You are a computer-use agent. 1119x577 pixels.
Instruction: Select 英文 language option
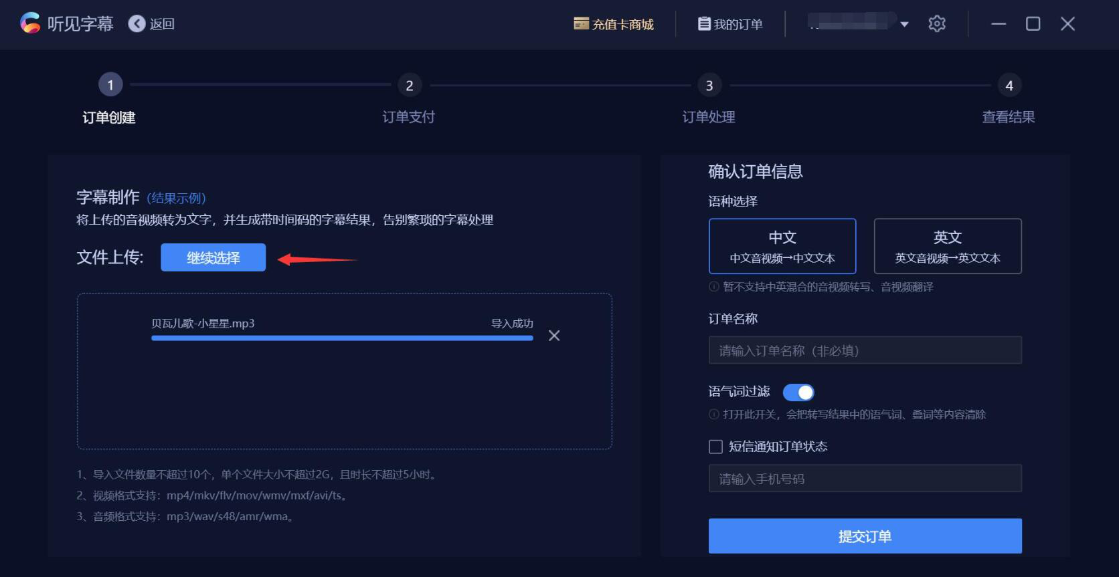(948, 246)
